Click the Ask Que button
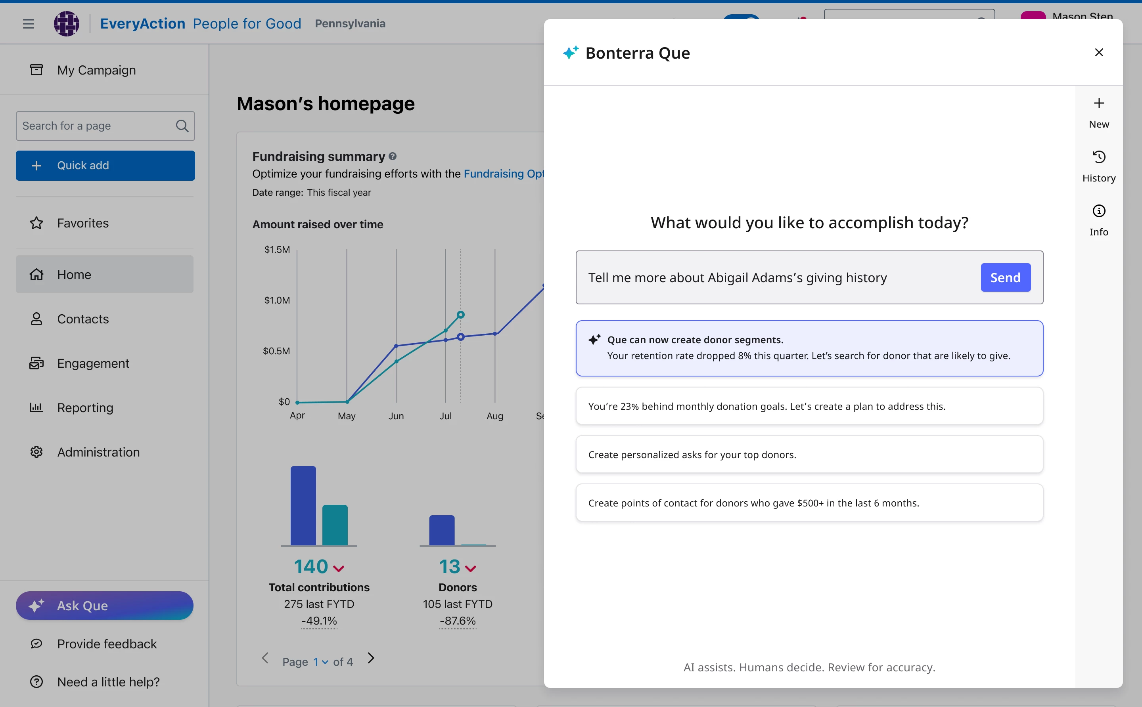Screen dimensions: 1142x707 pos(104,606)
